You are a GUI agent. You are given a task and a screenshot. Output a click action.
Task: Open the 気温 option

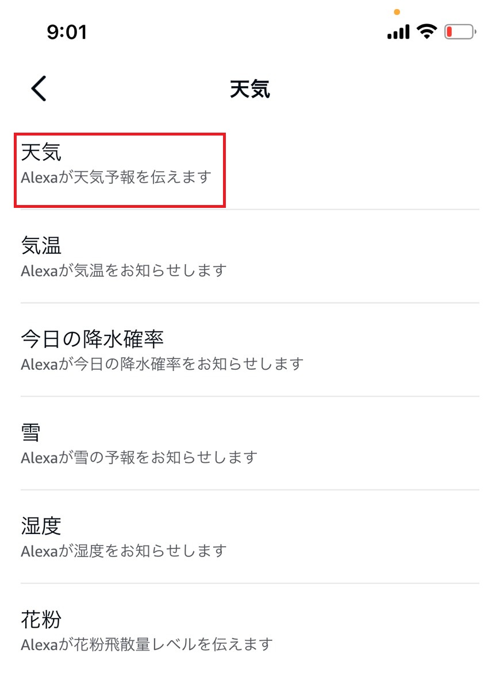coord(41,246)
